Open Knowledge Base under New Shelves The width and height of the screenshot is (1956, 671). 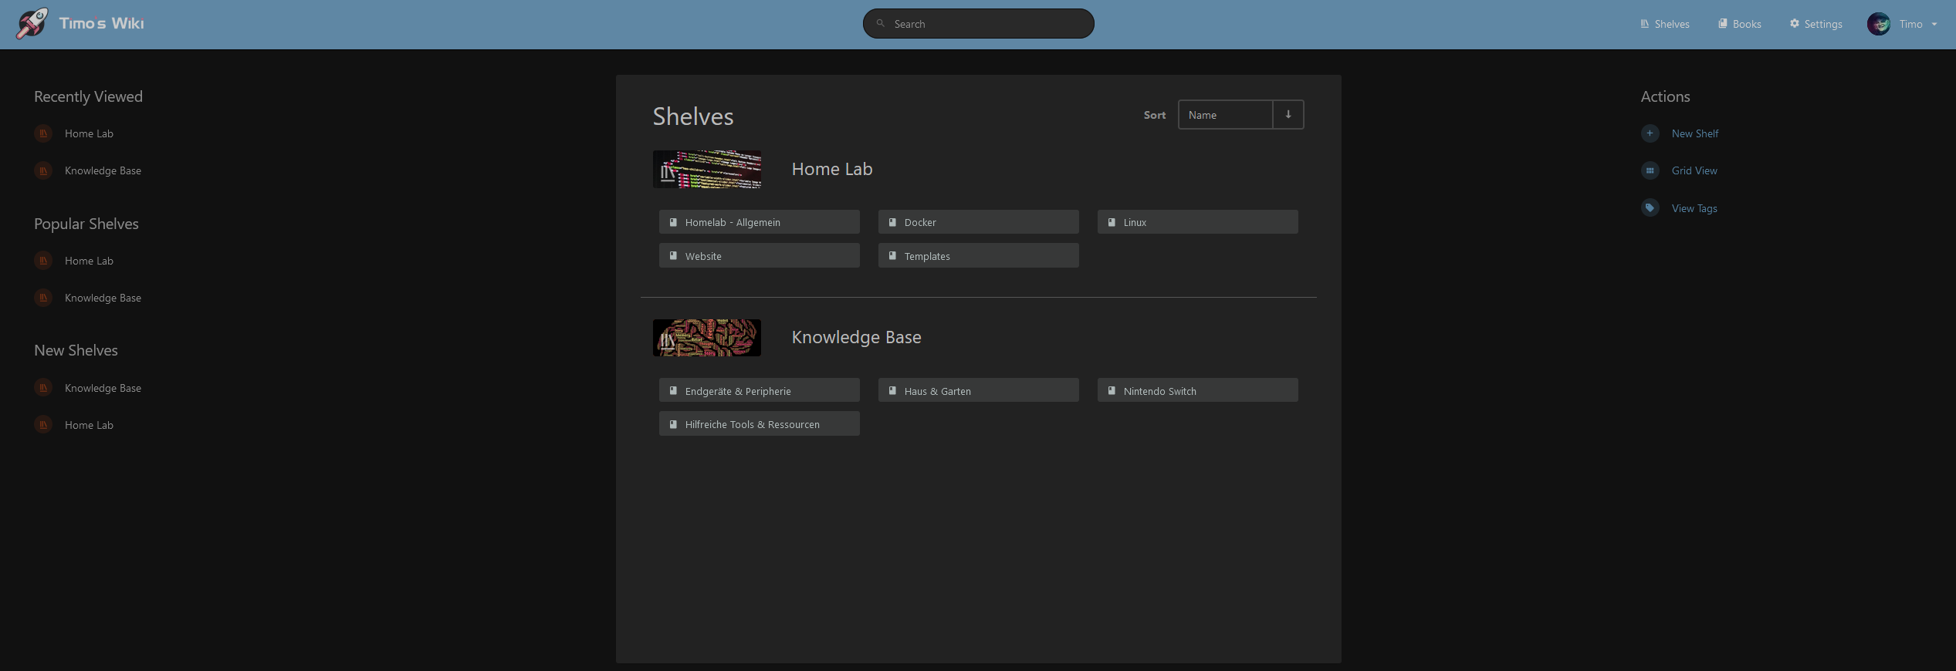103,388
